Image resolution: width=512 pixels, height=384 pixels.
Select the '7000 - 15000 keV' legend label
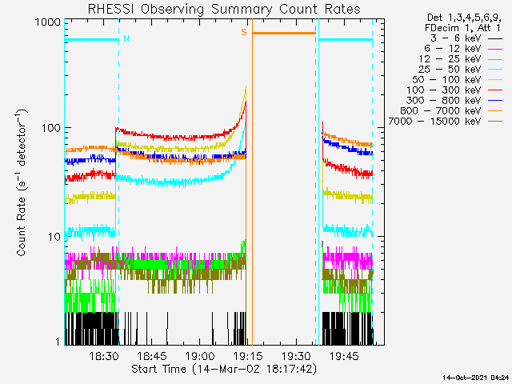(x=435, y=121)
